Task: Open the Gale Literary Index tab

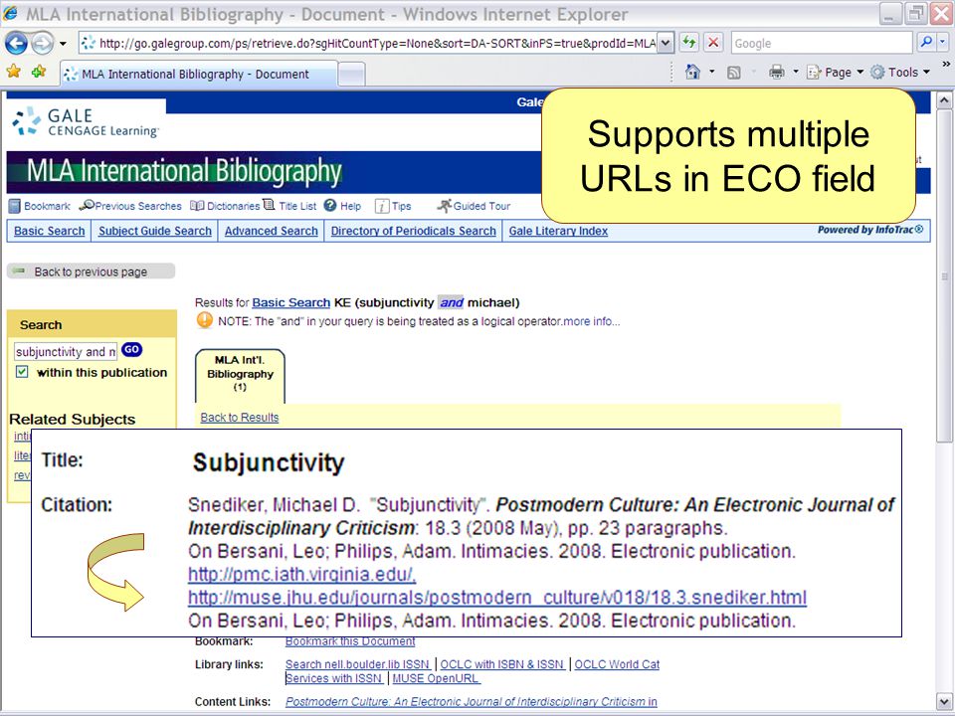Action: coord(558,231)
